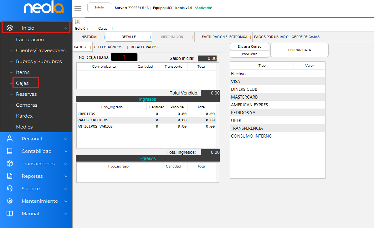The image size is (374, 228).
Task: Open the CIERRE DE CAJAS tab
Action: pos(305,37)
